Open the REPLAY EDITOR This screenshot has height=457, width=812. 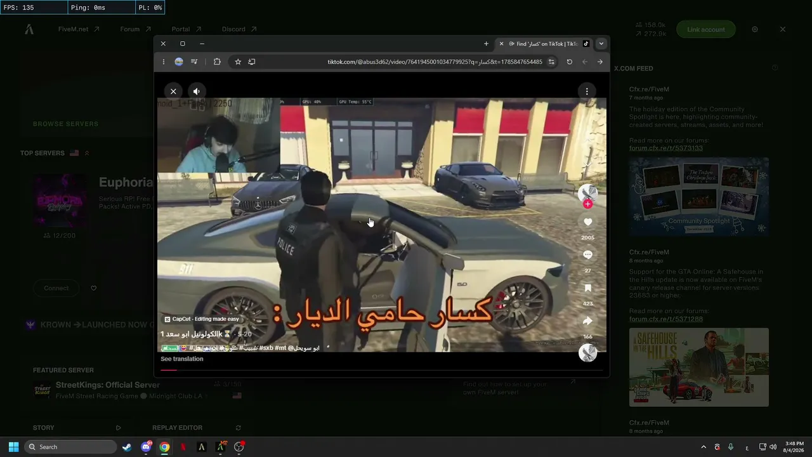point(177,428)
